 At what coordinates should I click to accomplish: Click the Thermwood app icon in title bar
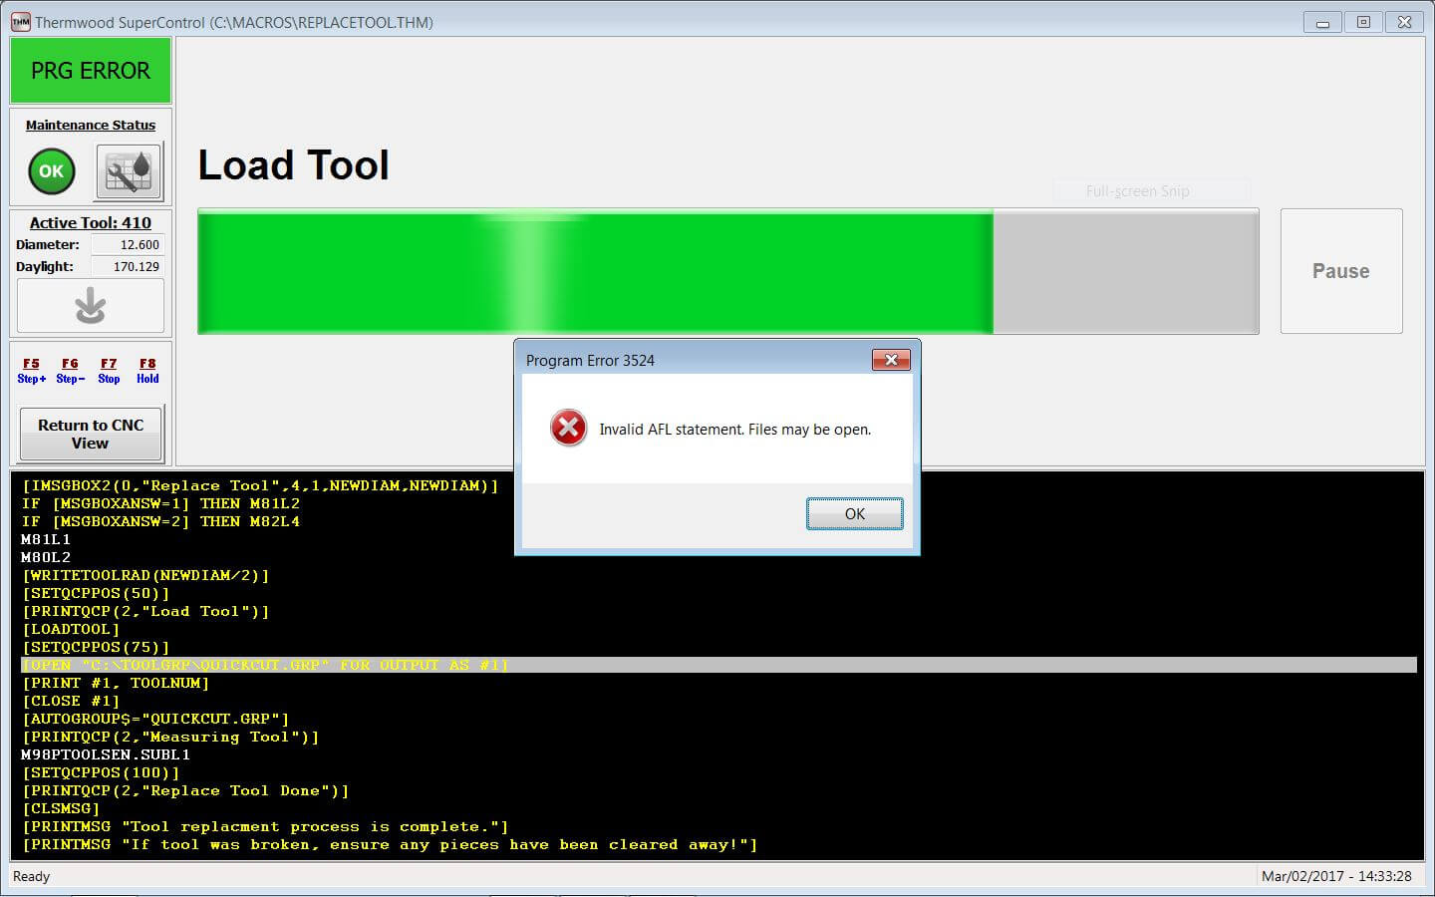20,22
